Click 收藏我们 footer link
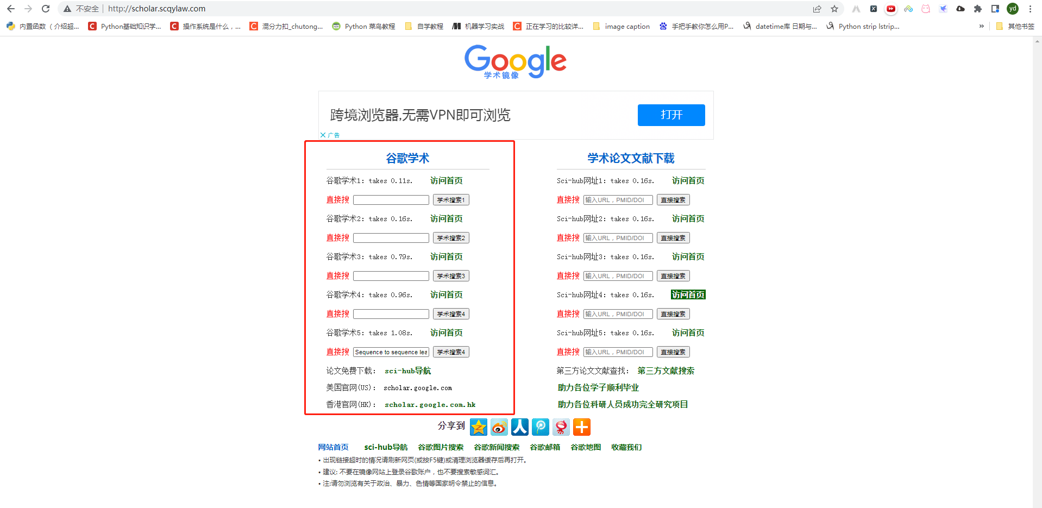The image size is (1042, 508). click(626, 448)
